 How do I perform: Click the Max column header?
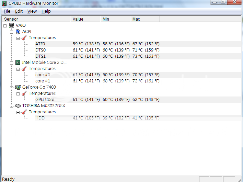[x=145, y=19]
